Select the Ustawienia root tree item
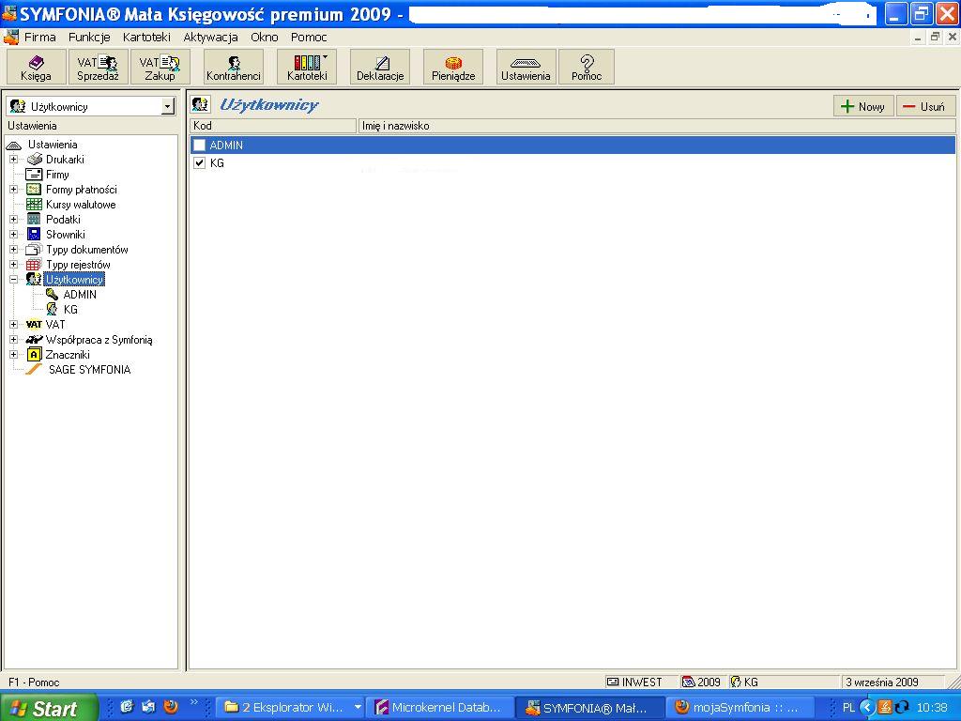Viewport: 961px width, 721px height. pyautogui.click(x=53, y=145)
